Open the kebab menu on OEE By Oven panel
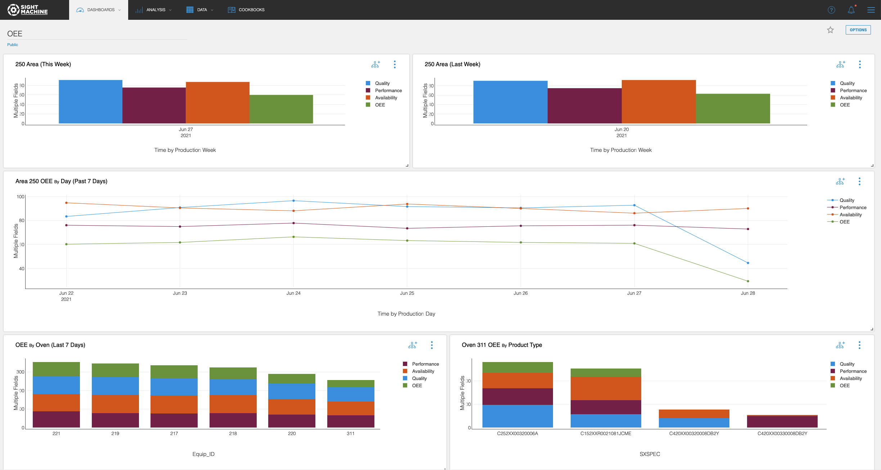The width and height of the screenshot is (881, 470). 432,345
